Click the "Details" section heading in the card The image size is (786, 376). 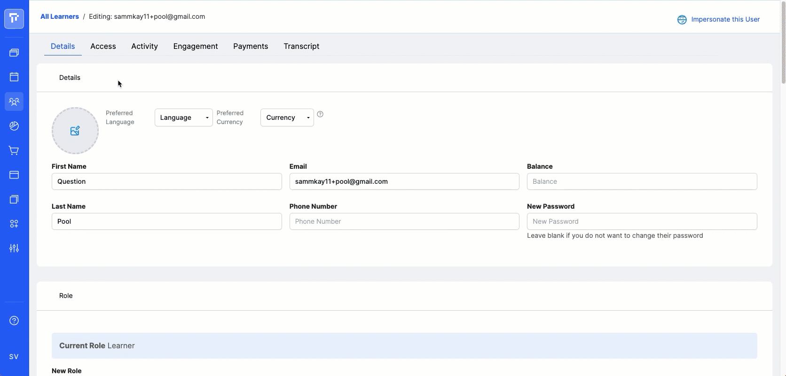coord(70,78)
